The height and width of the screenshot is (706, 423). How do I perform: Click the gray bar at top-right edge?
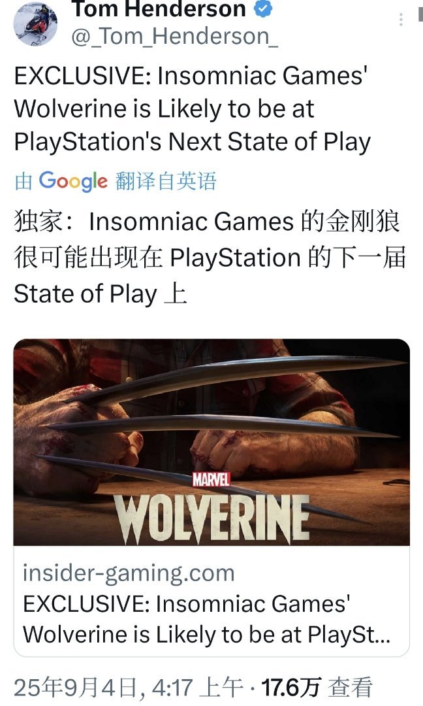click(420, 15)
